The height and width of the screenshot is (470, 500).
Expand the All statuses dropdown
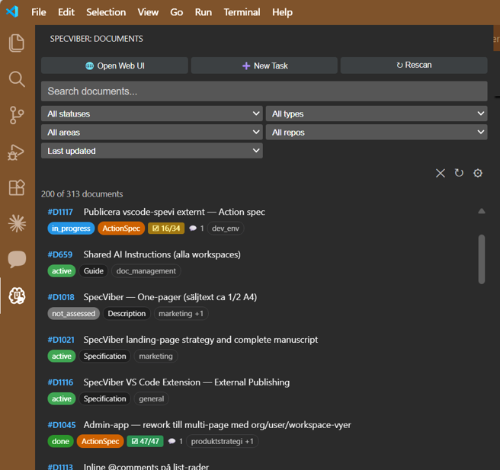click(x=152, y=114)
